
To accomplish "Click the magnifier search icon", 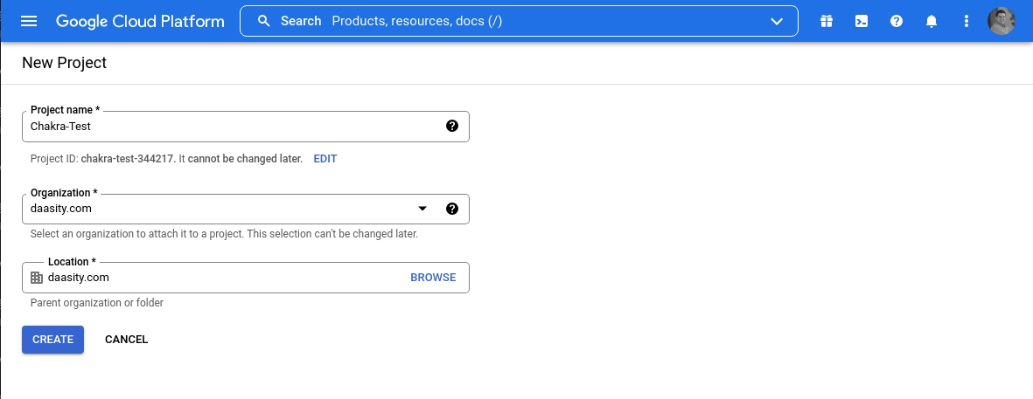I will point(263,21).
